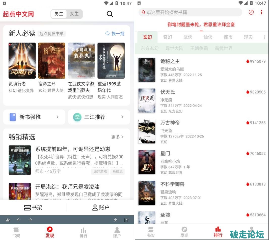Screen dimensions: 269x240
Task: Select the 异世大陆 sub-category tab
Action: (174, 48)
